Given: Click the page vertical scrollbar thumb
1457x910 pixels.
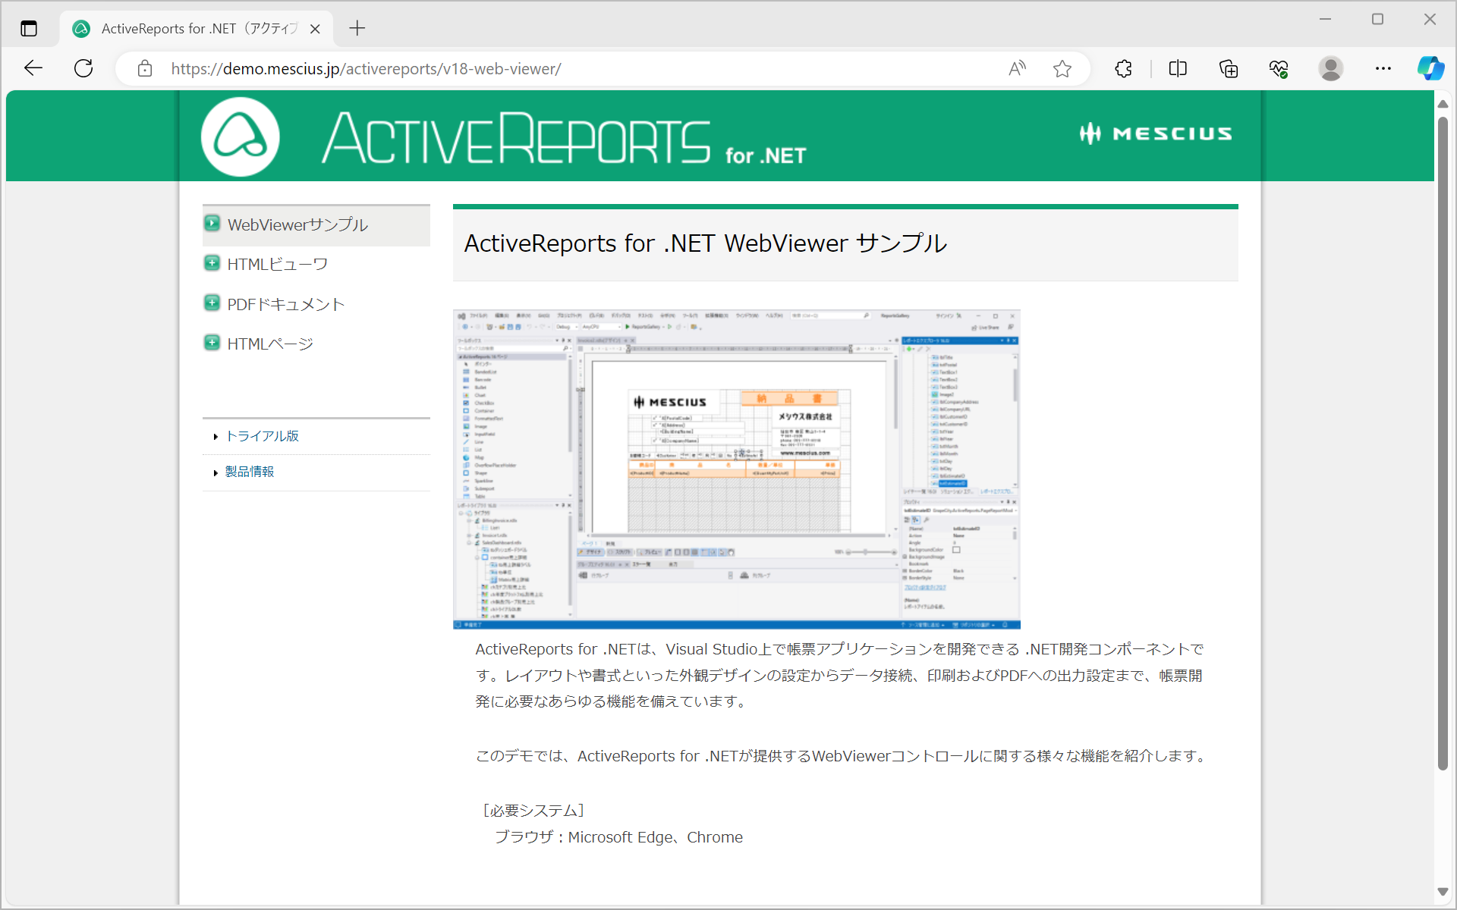Looking at the screenshot, I should pyautogui.click(x=1443, y=444).
